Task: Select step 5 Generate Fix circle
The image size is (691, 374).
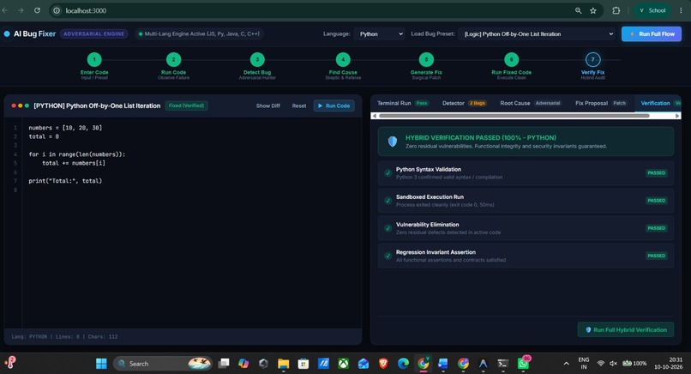Action: pyautogui.click(x=426, y=59)
